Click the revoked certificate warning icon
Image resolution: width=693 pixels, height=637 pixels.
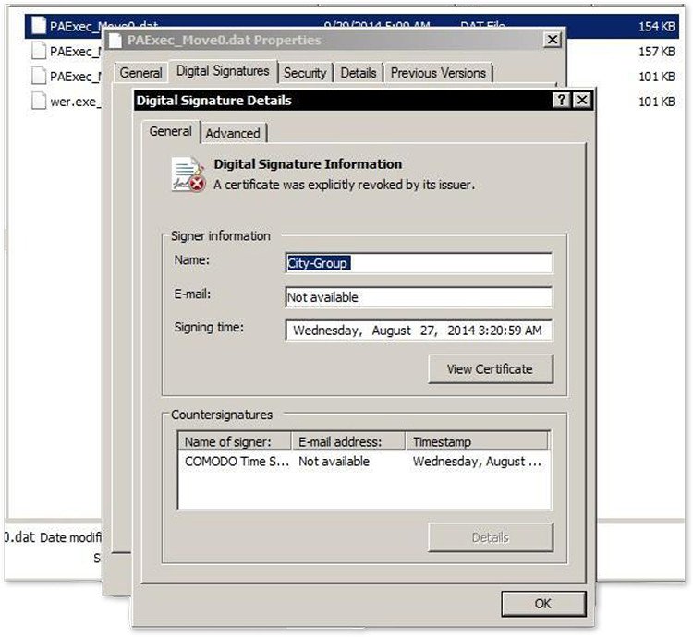[188, 174]
